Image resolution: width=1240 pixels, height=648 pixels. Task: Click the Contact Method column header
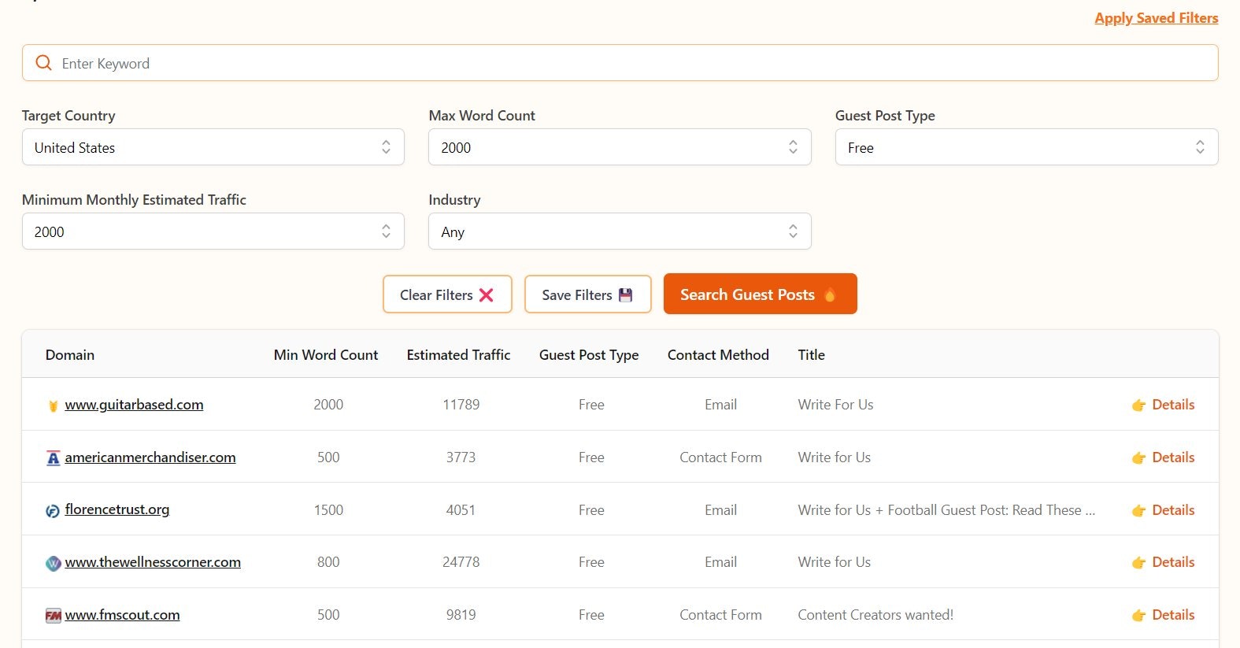718,355
